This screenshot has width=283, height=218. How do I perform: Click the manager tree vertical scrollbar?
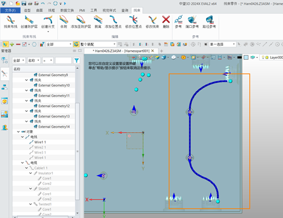[x=78, y=151]
